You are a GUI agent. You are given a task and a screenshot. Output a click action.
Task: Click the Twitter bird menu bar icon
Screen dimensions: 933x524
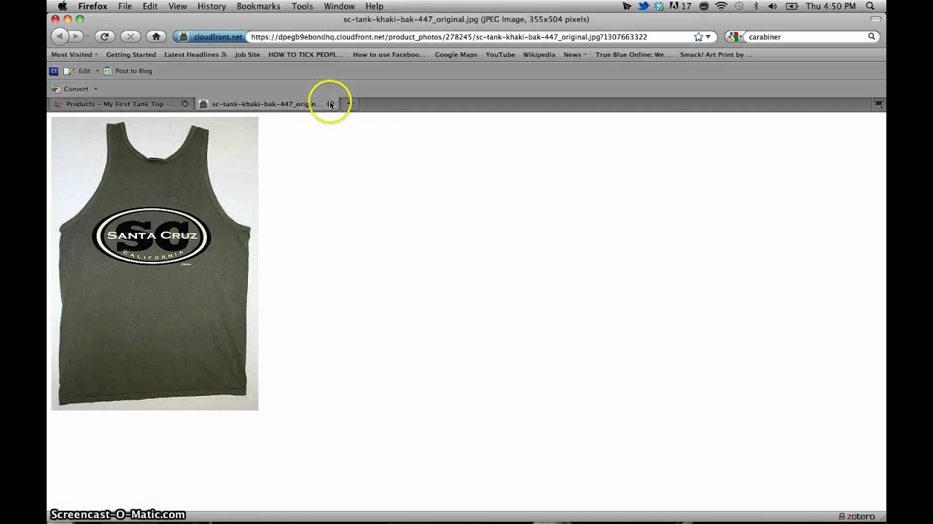coord(644,6)
